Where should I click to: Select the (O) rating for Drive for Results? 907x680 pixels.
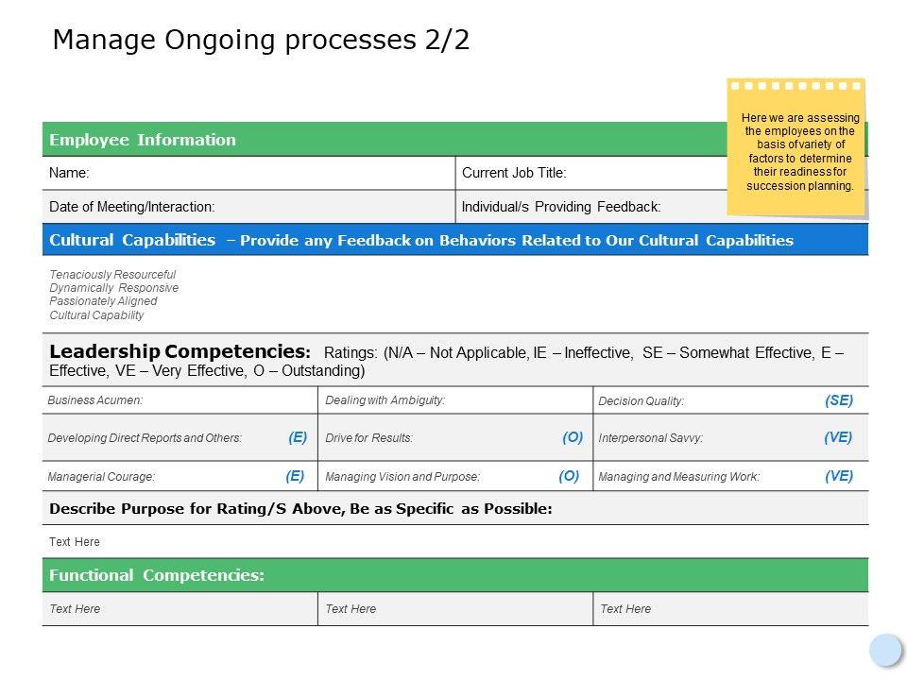[573, 437]
